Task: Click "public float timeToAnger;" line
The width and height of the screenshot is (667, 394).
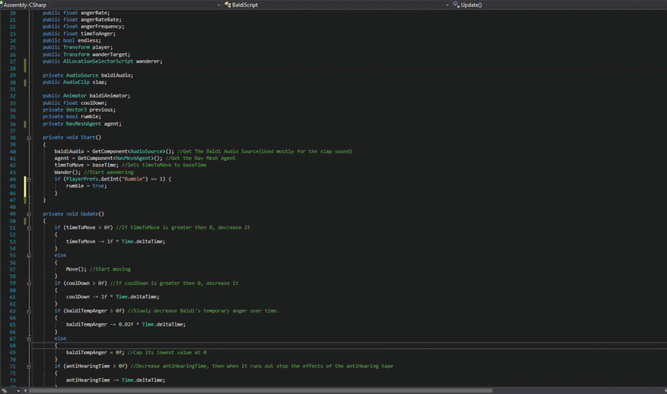Action: [x=79, y=33]
